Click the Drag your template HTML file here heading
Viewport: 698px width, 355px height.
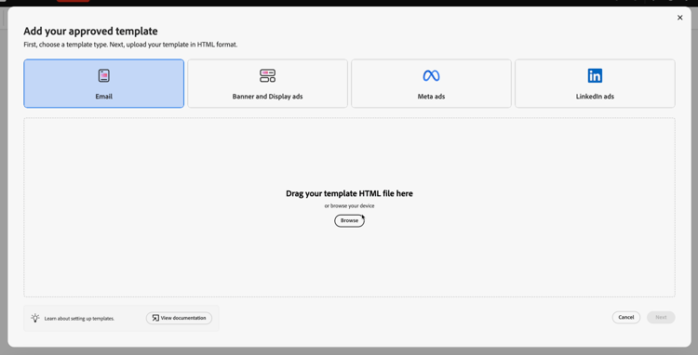click(x=349, y=193)
